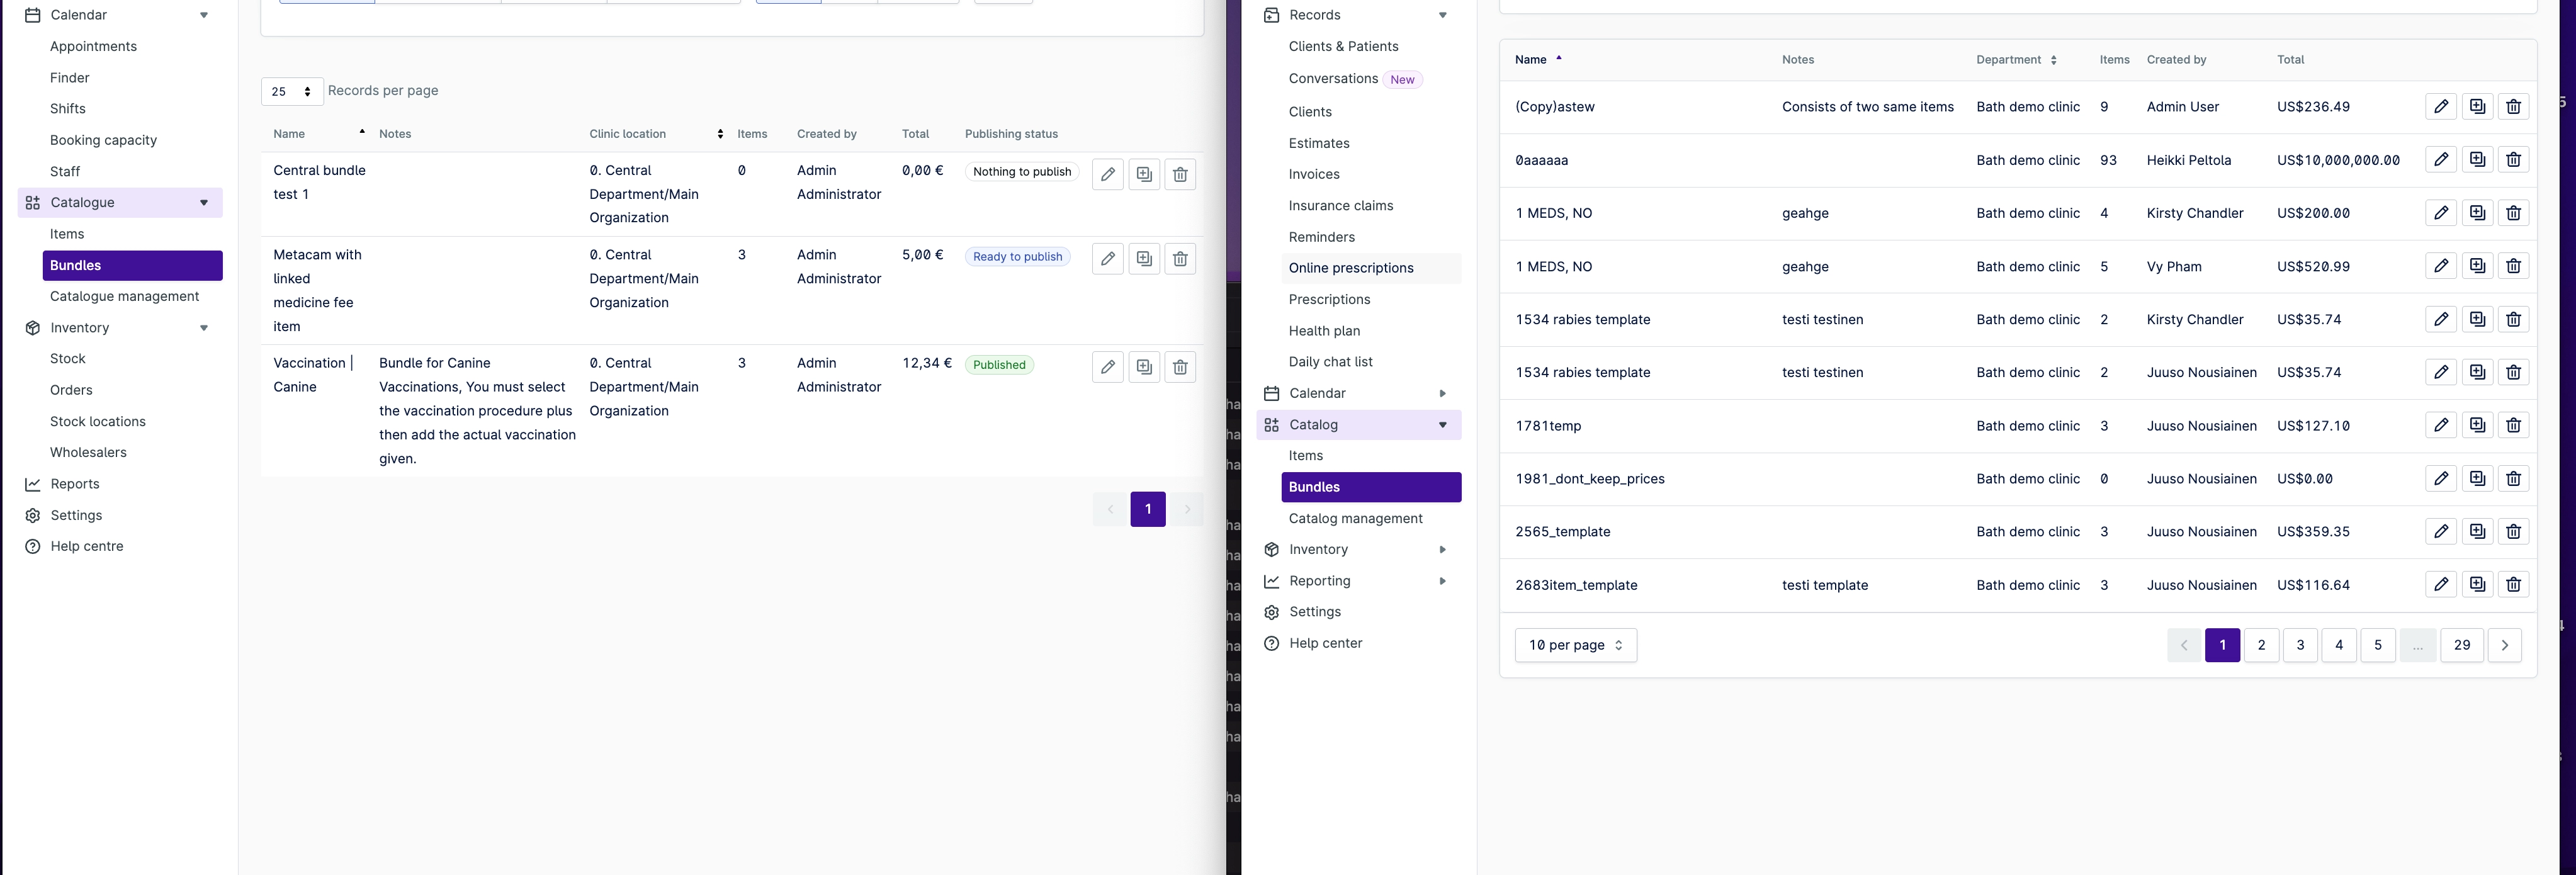Viewport: 2576px width, 875px height.
Task: Edit the 0aaaaaa bundle
Action: tap(2441, 159)
